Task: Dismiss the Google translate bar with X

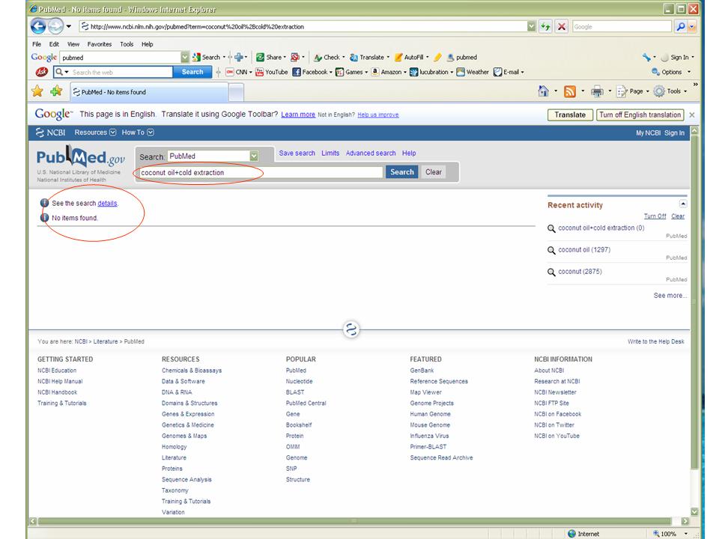Action: pyautogui.click(x=692, y=115)
